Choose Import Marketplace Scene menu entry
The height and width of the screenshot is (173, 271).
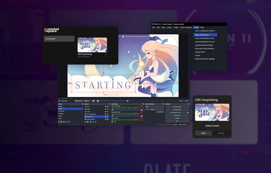click(x=205, y=41)
